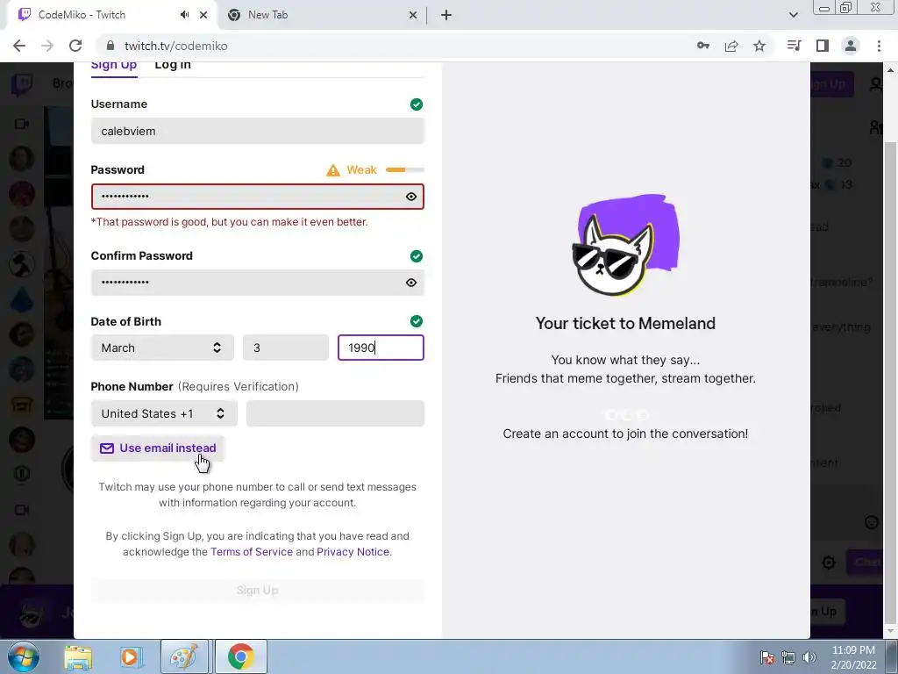898x674 pixels.
Task: Click the taskbar clock and date
Action: 853,657
